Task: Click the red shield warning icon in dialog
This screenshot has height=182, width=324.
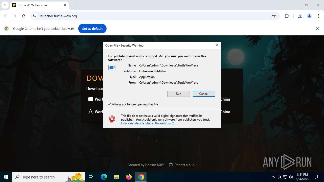Action: coord(112,119)
